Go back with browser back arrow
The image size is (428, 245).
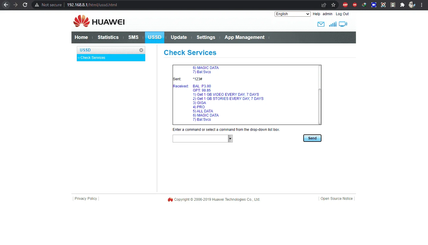[x=6, y=5]
